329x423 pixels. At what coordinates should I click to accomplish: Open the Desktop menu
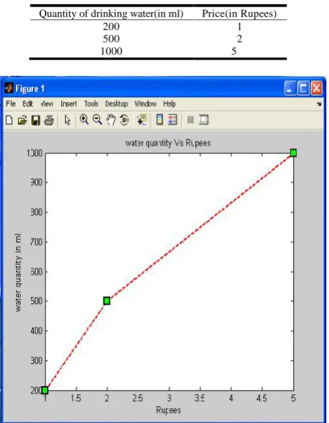[116, 104]
